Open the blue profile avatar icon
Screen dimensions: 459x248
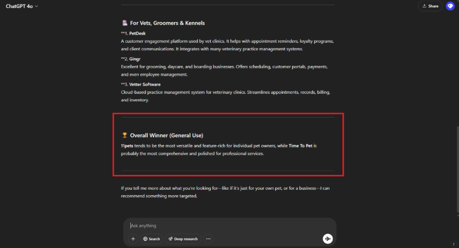click(450, 6)
